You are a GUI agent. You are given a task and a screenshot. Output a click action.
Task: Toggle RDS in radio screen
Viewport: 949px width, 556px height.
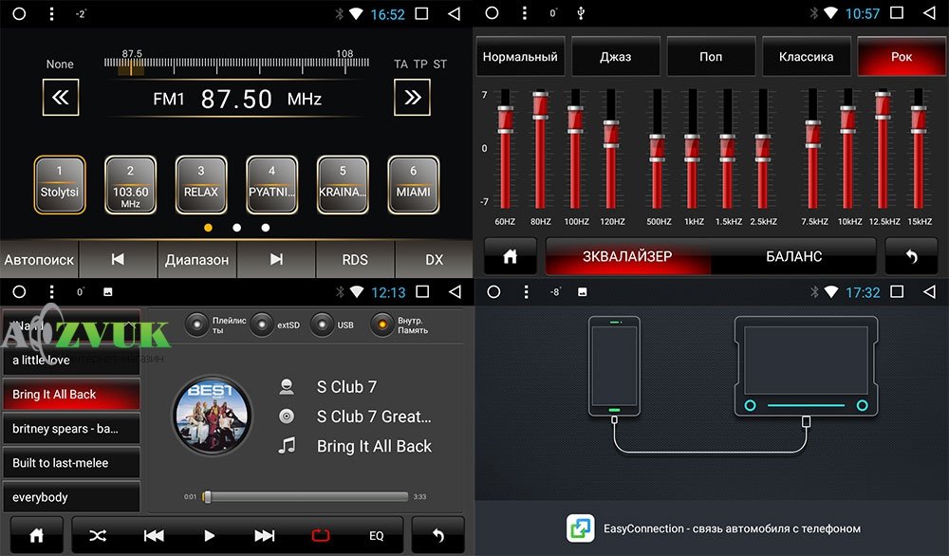click(355, 260)
